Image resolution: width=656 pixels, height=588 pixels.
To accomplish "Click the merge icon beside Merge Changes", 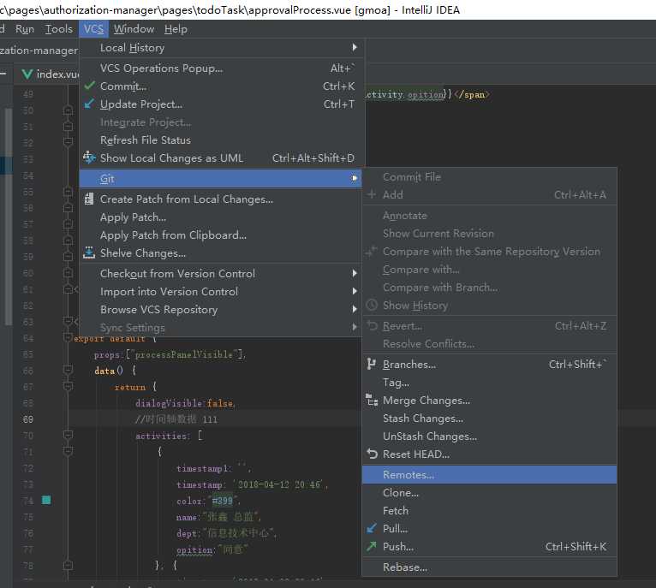I will coord(372,400).
